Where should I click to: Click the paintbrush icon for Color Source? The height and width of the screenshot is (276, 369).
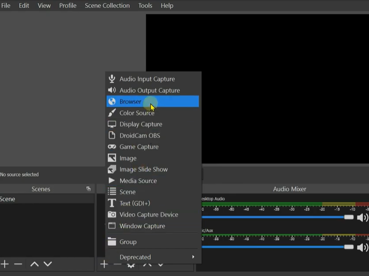112,113
